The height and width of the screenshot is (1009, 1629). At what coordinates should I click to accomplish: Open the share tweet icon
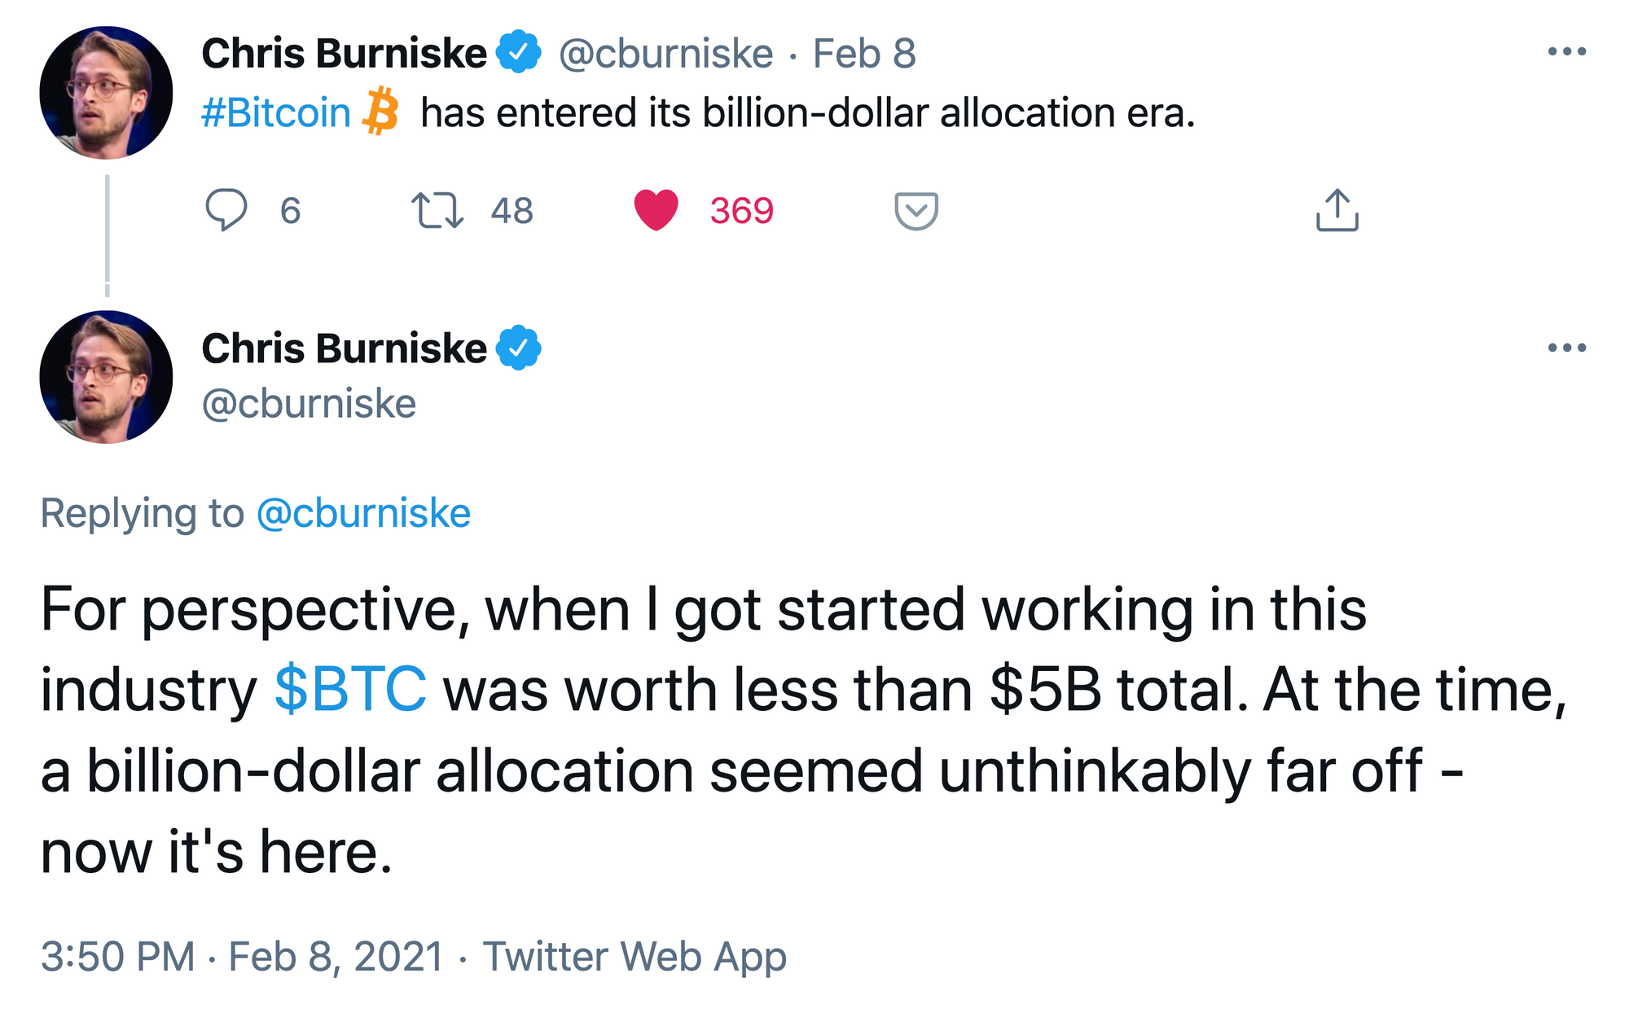1337,210
